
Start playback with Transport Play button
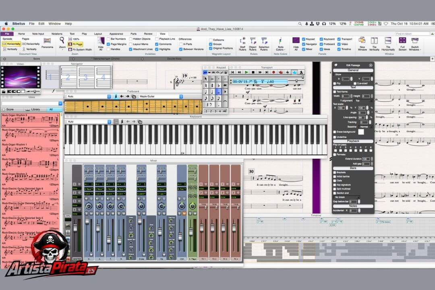tap(246, 72)
